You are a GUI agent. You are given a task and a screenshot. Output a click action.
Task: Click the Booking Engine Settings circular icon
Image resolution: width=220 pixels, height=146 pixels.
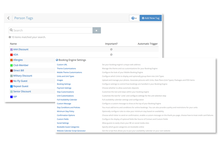(x=57, y=60)
